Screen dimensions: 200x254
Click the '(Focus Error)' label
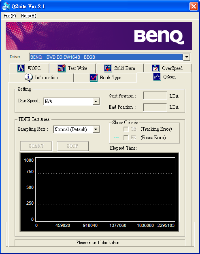point(153,138)
